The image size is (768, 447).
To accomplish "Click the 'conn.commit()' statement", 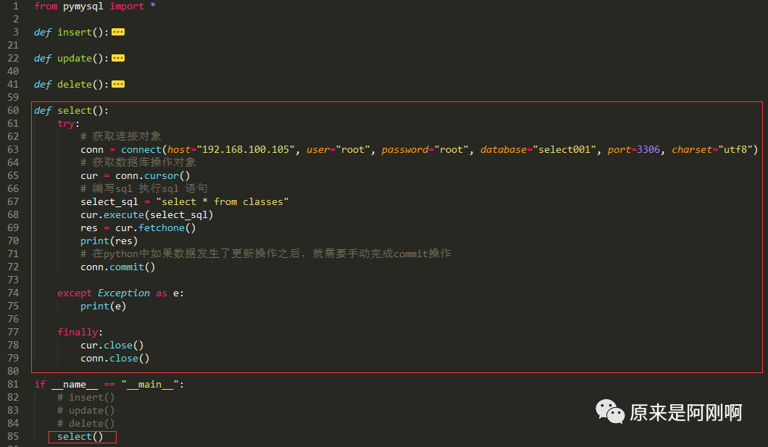I will coord(118,267).
